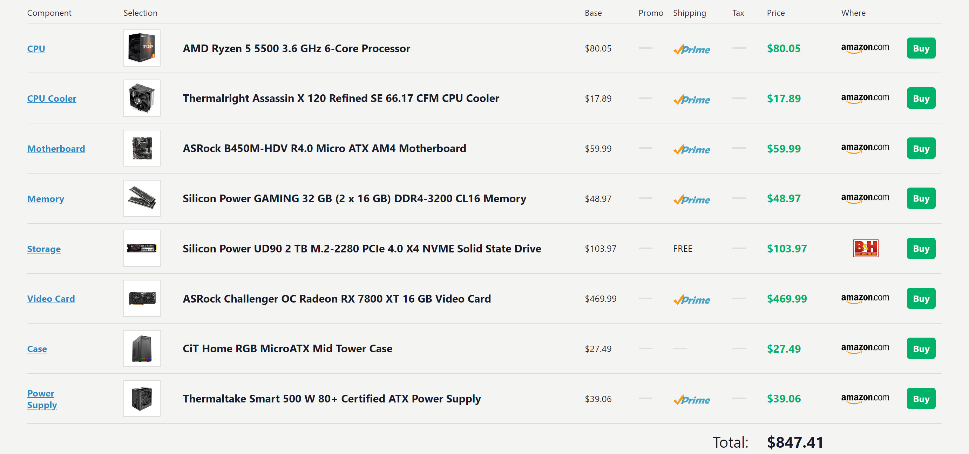Click the Amazon logo in CPU row
Screen dimensions: 969x454
point(865,48)
